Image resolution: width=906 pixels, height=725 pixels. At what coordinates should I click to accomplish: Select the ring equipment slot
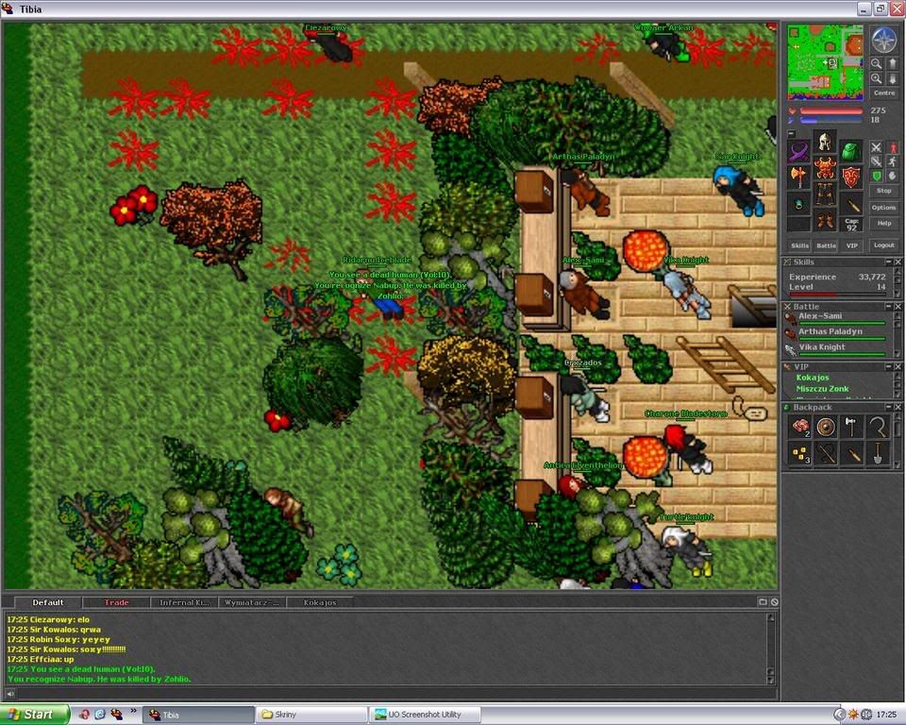[799, 204]
